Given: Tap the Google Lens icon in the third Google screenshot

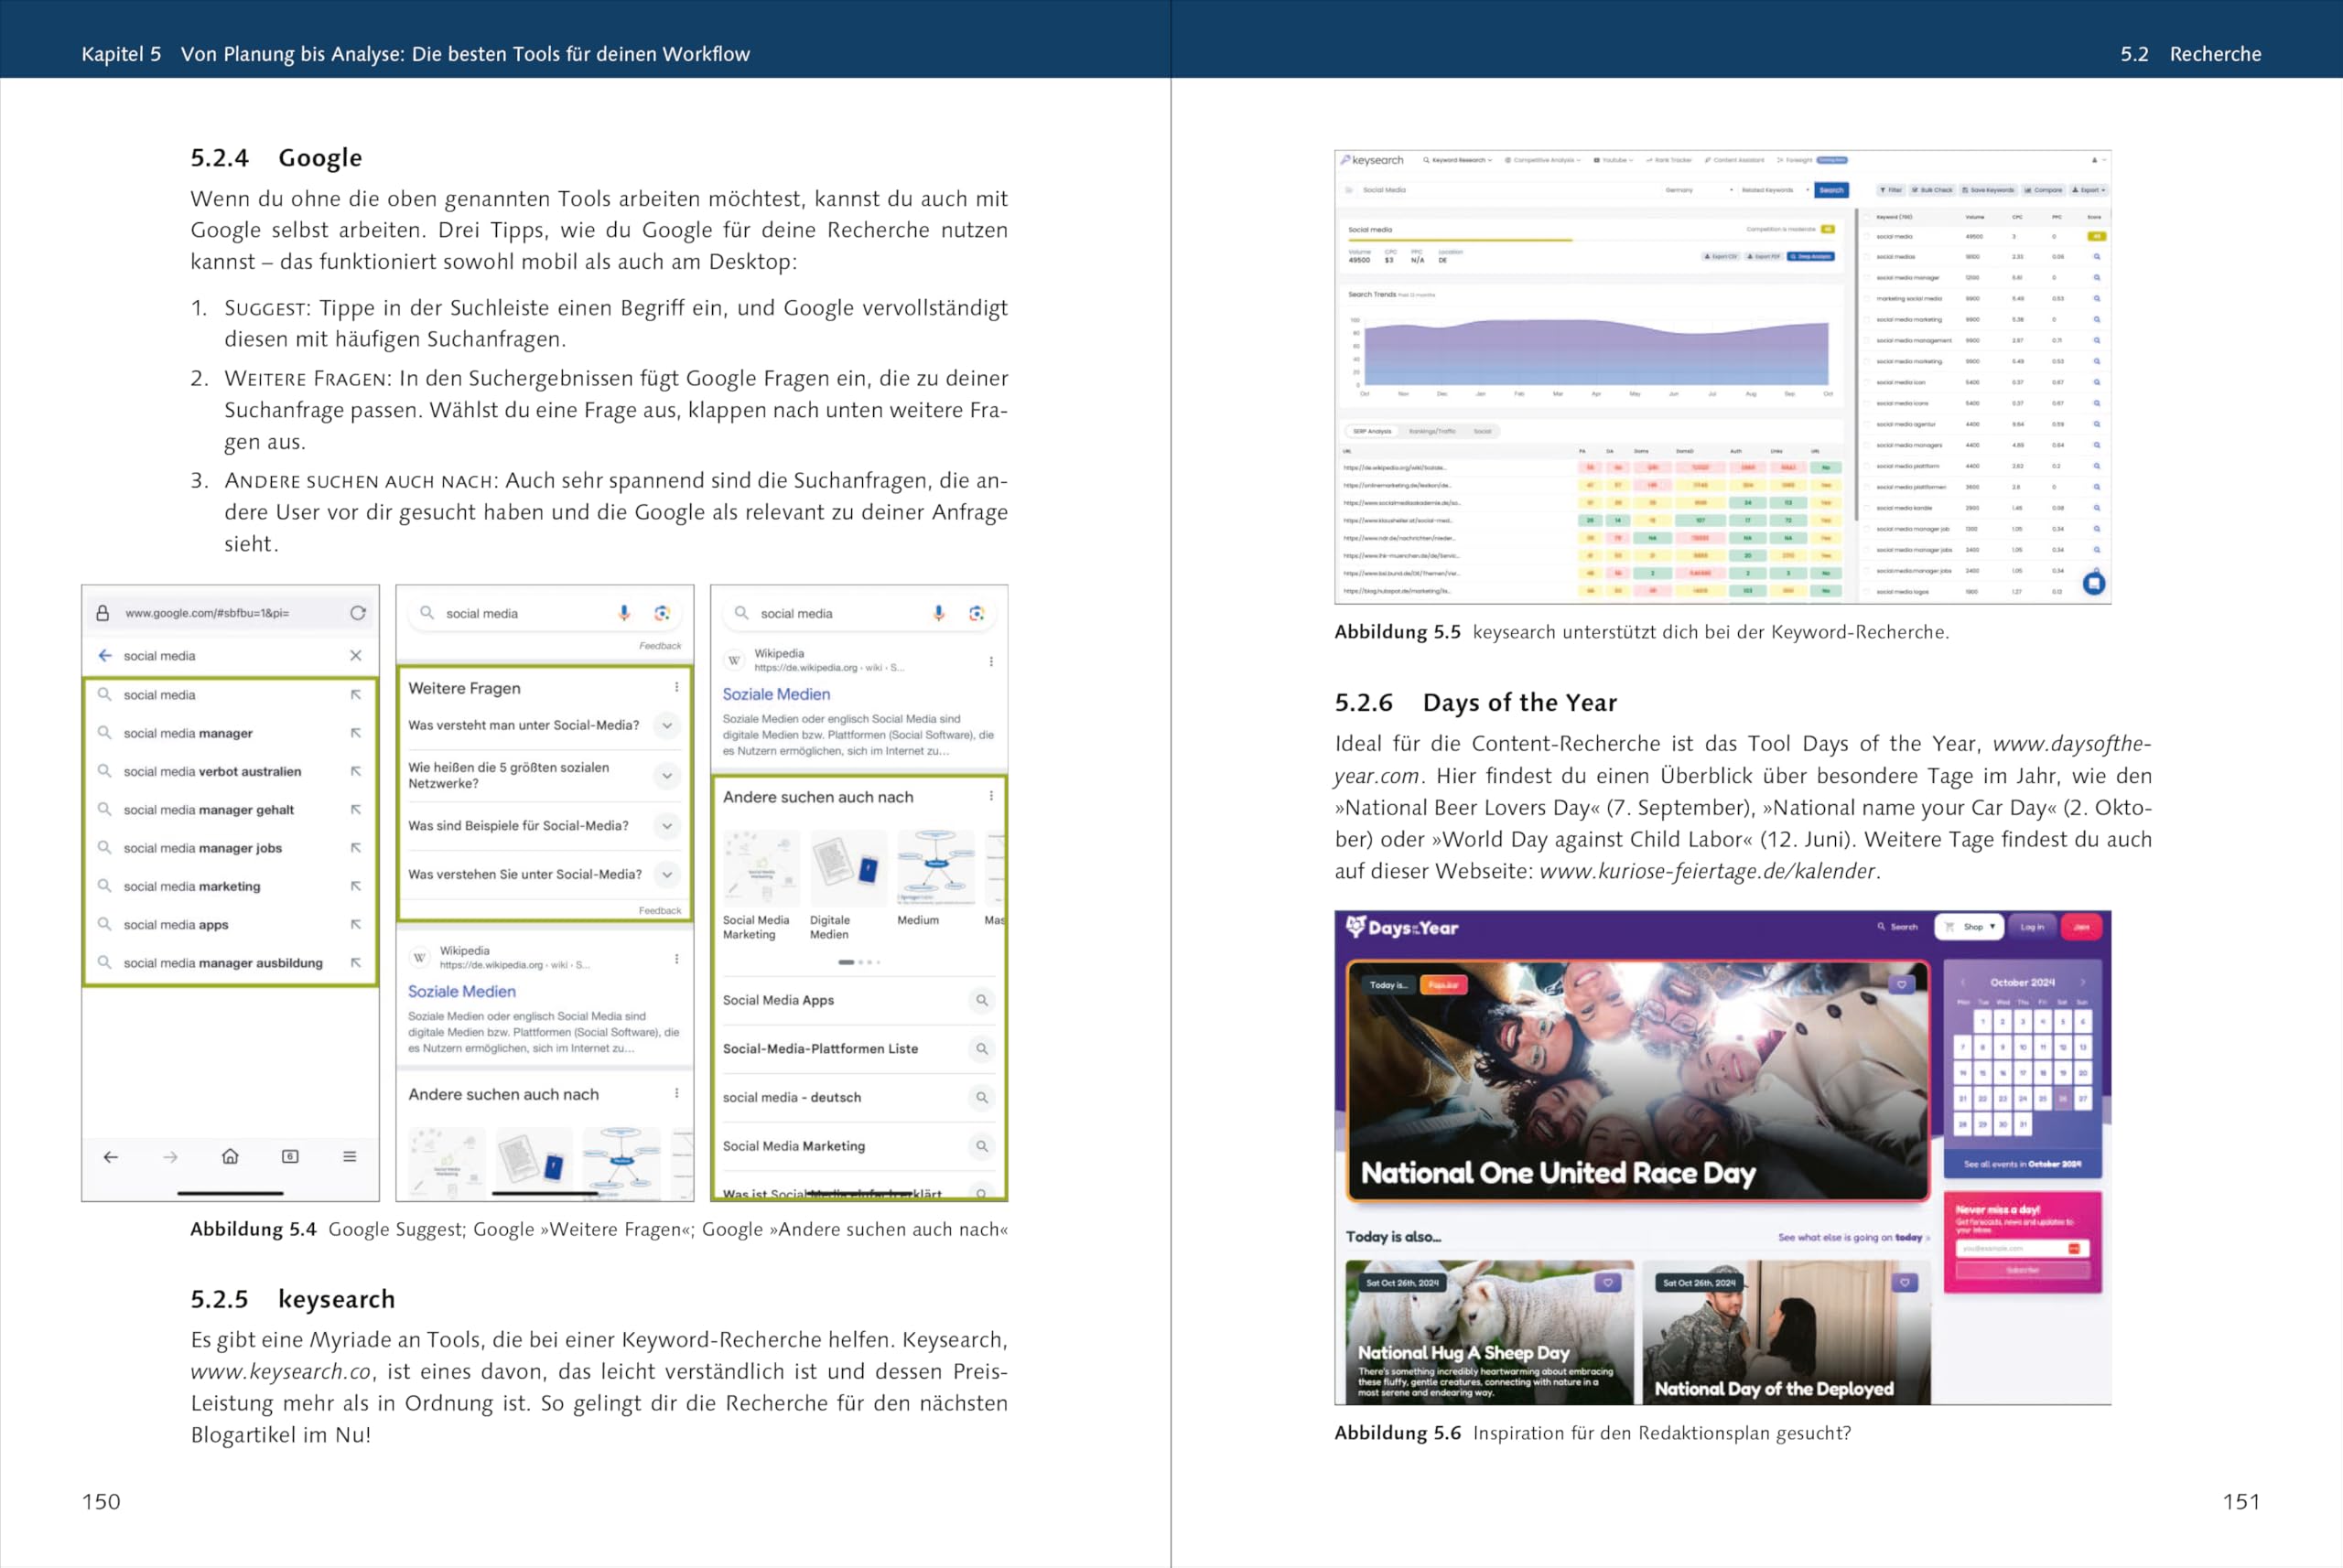Looking at the screenshot, I should (977, 613).
